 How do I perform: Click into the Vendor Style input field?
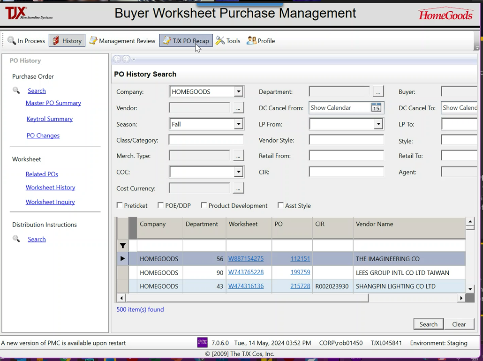[x=347, y=140]
